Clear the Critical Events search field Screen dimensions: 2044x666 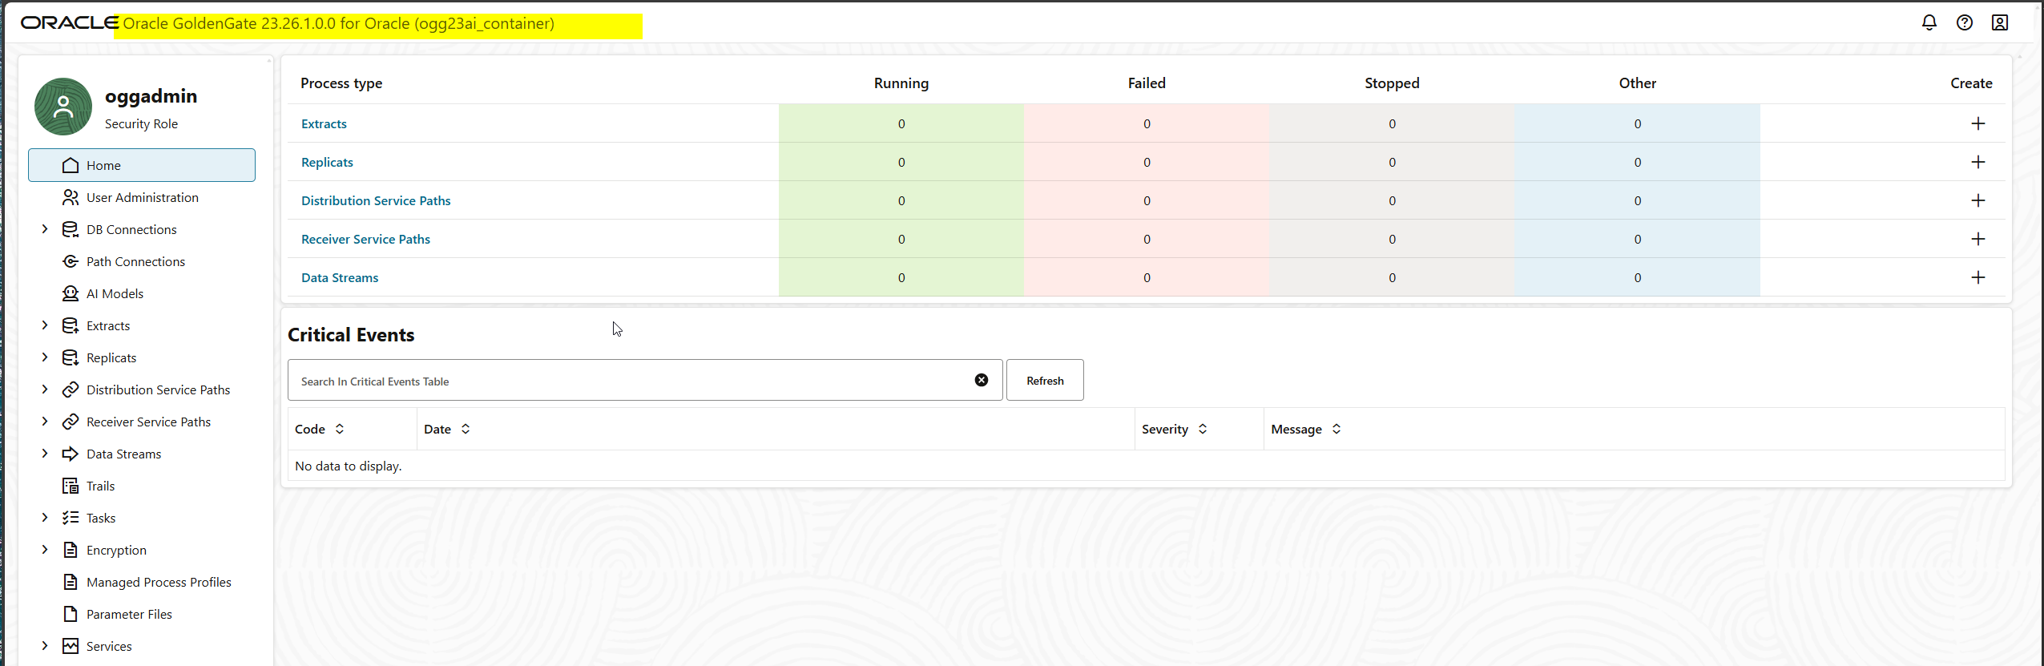981,380
